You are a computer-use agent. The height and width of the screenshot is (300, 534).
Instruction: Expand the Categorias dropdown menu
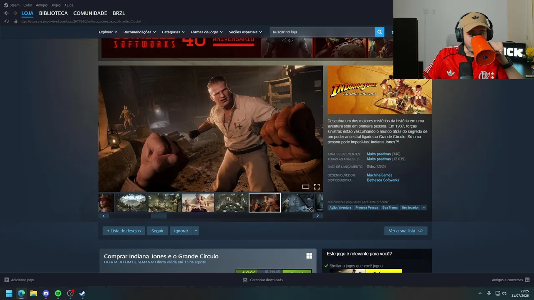[x=174, y=32]
